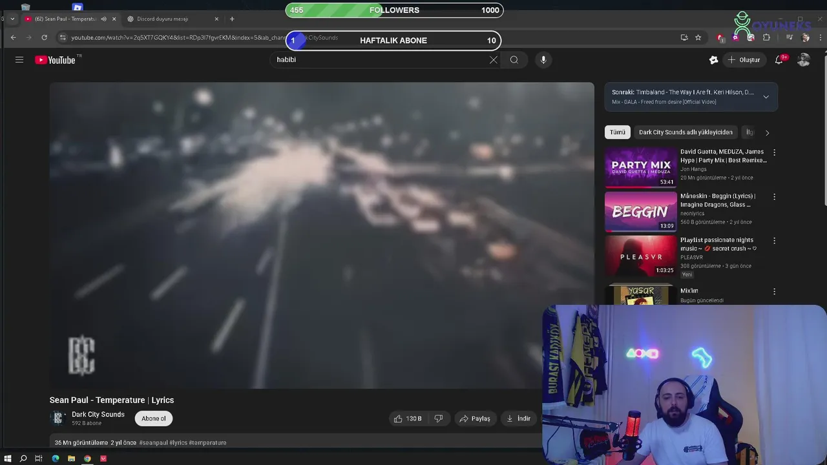Go back with the browser arrow
Viewport: 827px width, 465px height.
[x=13, y=37]
